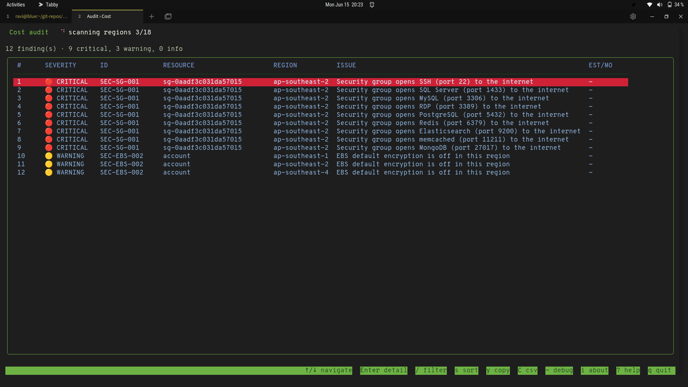688x387 pixels.
Task: Click CRITICAL severity label in row 3
Action: 72,99
